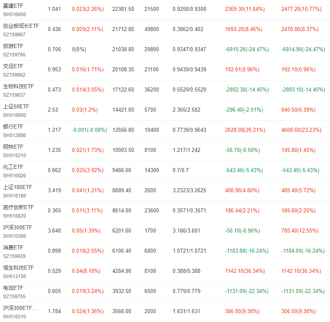Click stock code SZ159662
Image resolution: width=330 pixels, height=322 pixels.
(x=14, y=75)
